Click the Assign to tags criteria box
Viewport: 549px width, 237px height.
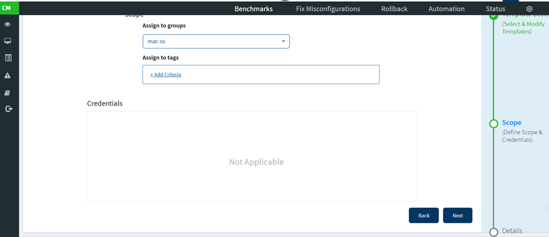[261, 75]
